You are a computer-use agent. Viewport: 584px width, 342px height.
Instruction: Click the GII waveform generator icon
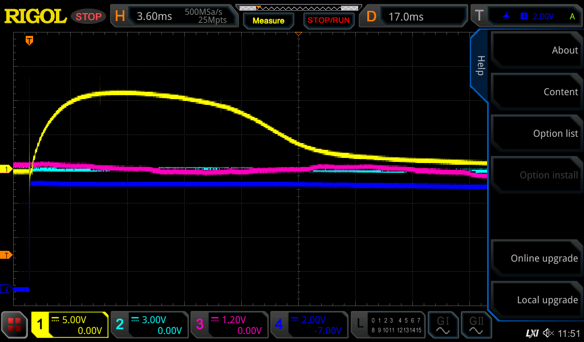pos(476,325)
